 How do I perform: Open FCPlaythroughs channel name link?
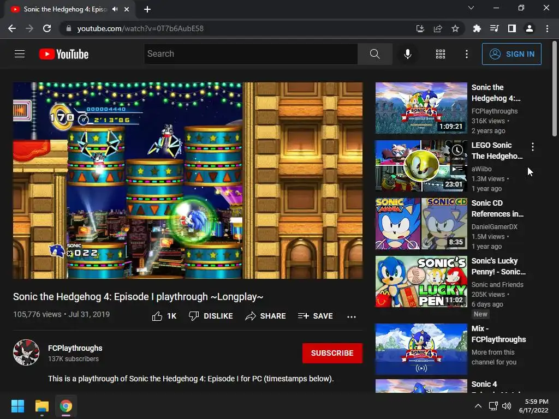coord(75,348)
